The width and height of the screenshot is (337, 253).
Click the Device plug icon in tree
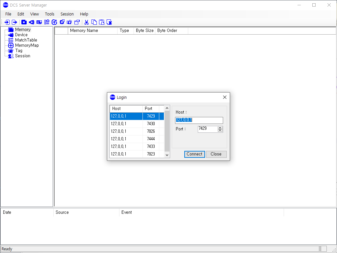(11, 35)
